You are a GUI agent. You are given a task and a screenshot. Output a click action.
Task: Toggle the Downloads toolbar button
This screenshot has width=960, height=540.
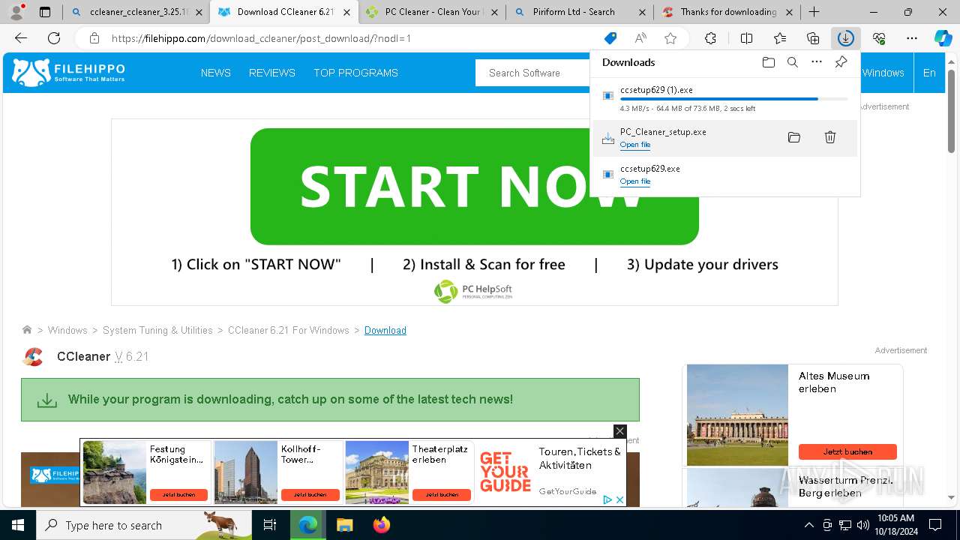pos(846,38)
